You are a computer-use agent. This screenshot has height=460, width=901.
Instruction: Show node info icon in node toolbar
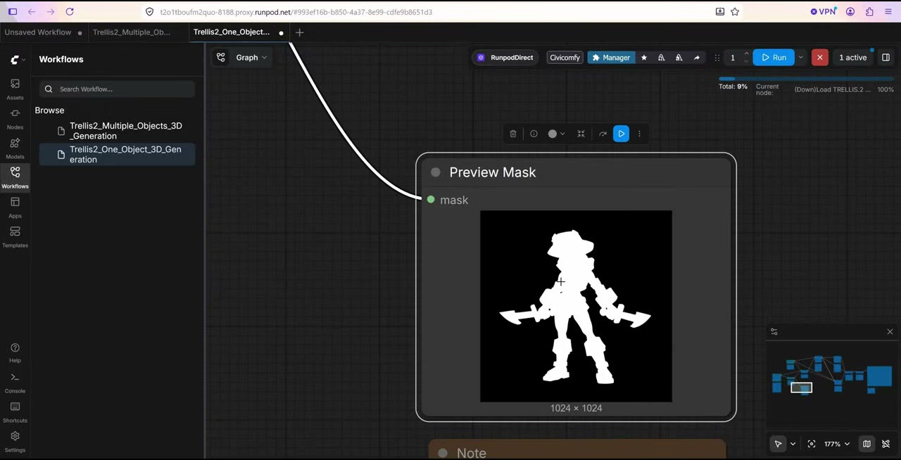[534, 134]
